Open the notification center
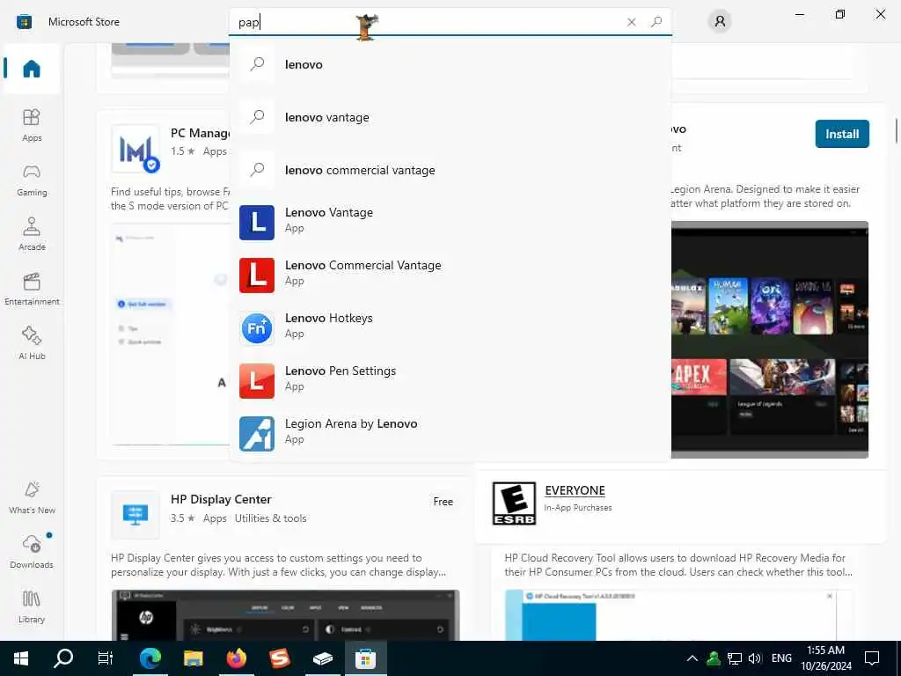This screenshot has height=676, width=901. pos(872,658)
